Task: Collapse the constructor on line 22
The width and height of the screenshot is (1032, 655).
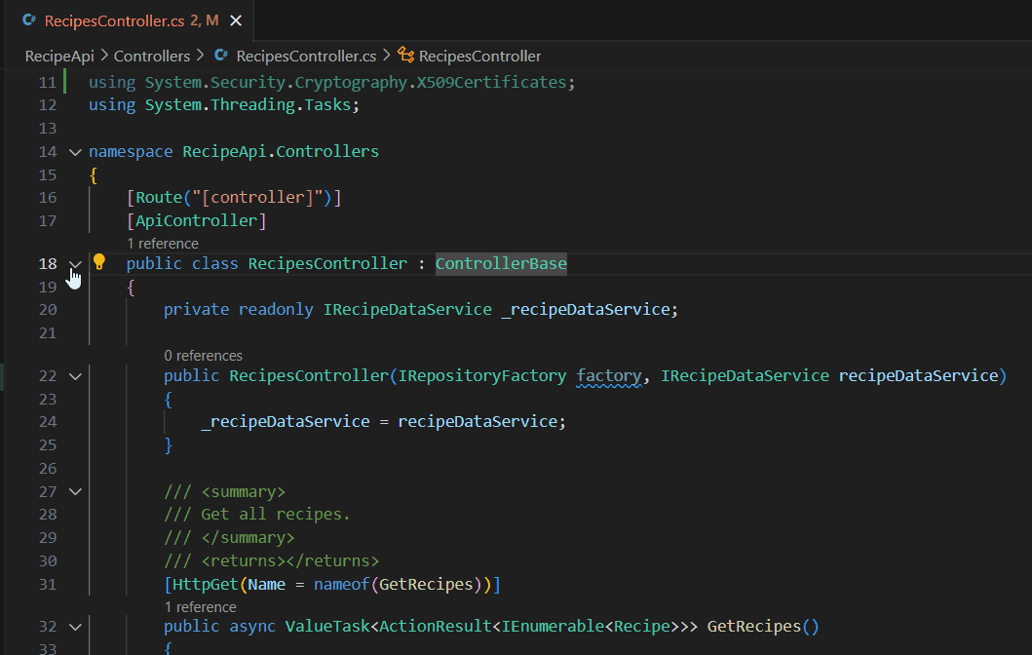Action: tap(75, 375)
